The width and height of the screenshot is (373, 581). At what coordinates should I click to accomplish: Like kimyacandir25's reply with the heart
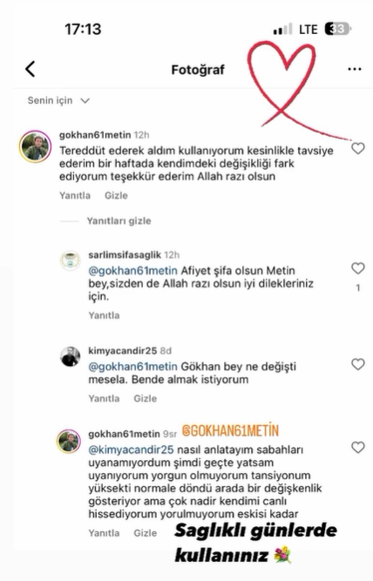[x=358, y=364]
